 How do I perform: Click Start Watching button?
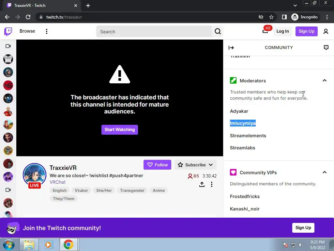[x=119, y=130]
